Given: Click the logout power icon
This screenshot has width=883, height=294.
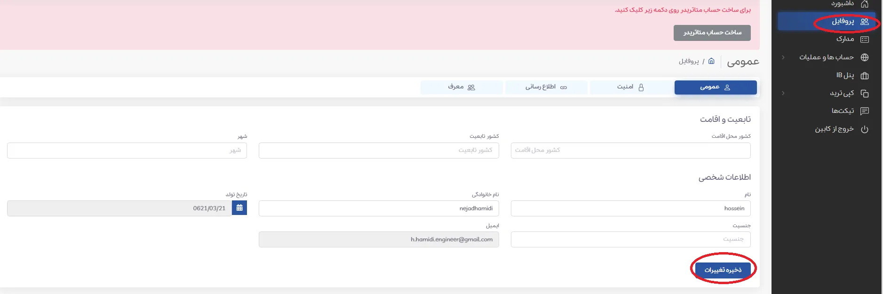Looking at the screenshot, I should pyautogui.click(x=864, y=129).
